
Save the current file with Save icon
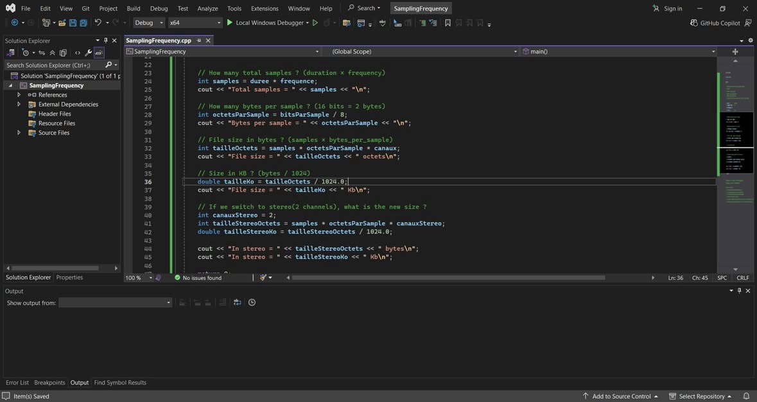coord(73,22)
